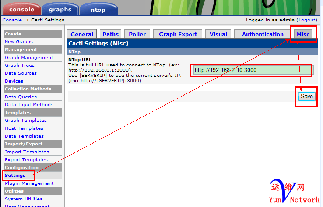Click the Collection Methods header
The height and width of the screenshot is (207, 323).
click(x=32, y=89)
